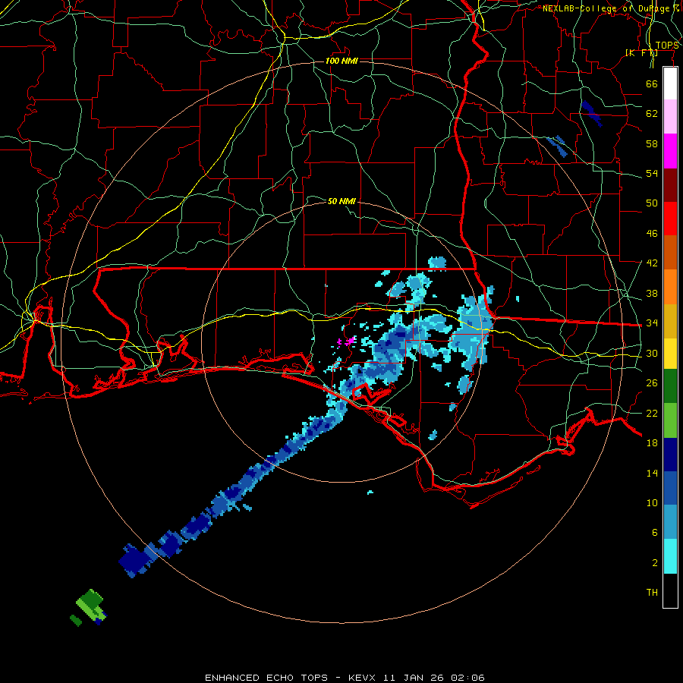Click the ENHANCED ECHO TOPS KEVX caption
This screenshot has width=683, height=683.
tap(345, 678)
